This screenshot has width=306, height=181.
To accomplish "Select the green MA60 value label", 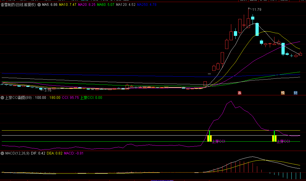I will click(x=105, y=5).
